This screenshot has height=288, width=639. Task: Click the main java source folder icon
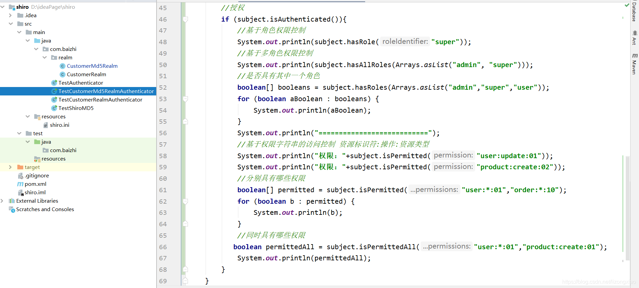click(37, 40)
